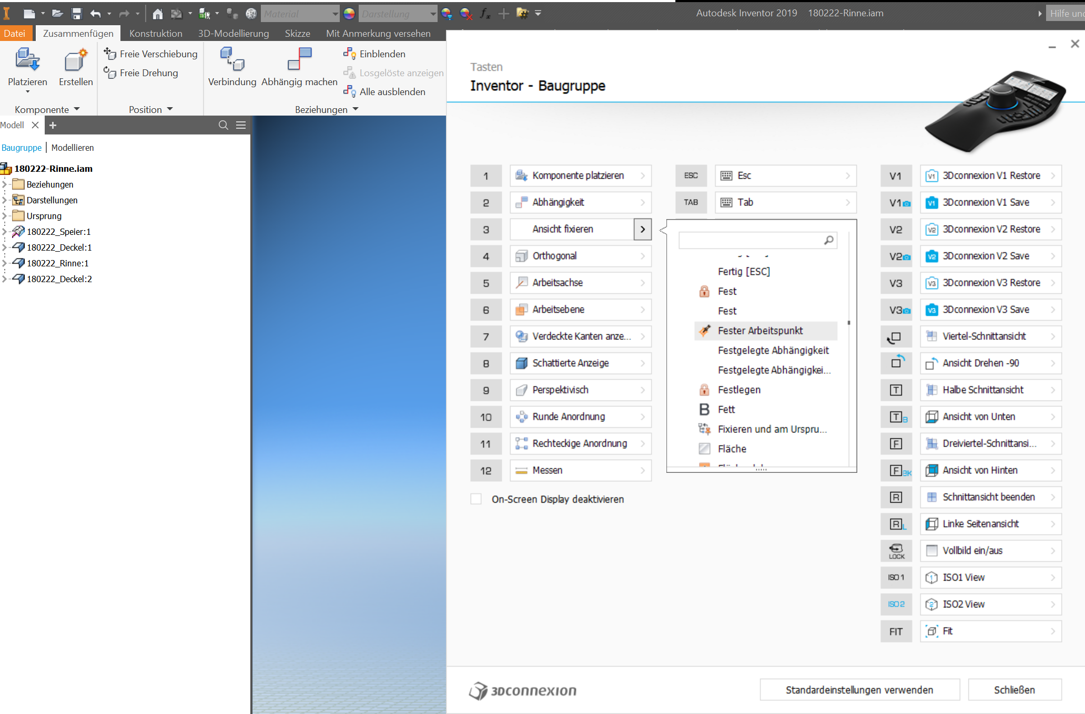Toggle On-Screen Display deaktivieren checkbox
1085x714 pixels.
(x=476, y=499)
